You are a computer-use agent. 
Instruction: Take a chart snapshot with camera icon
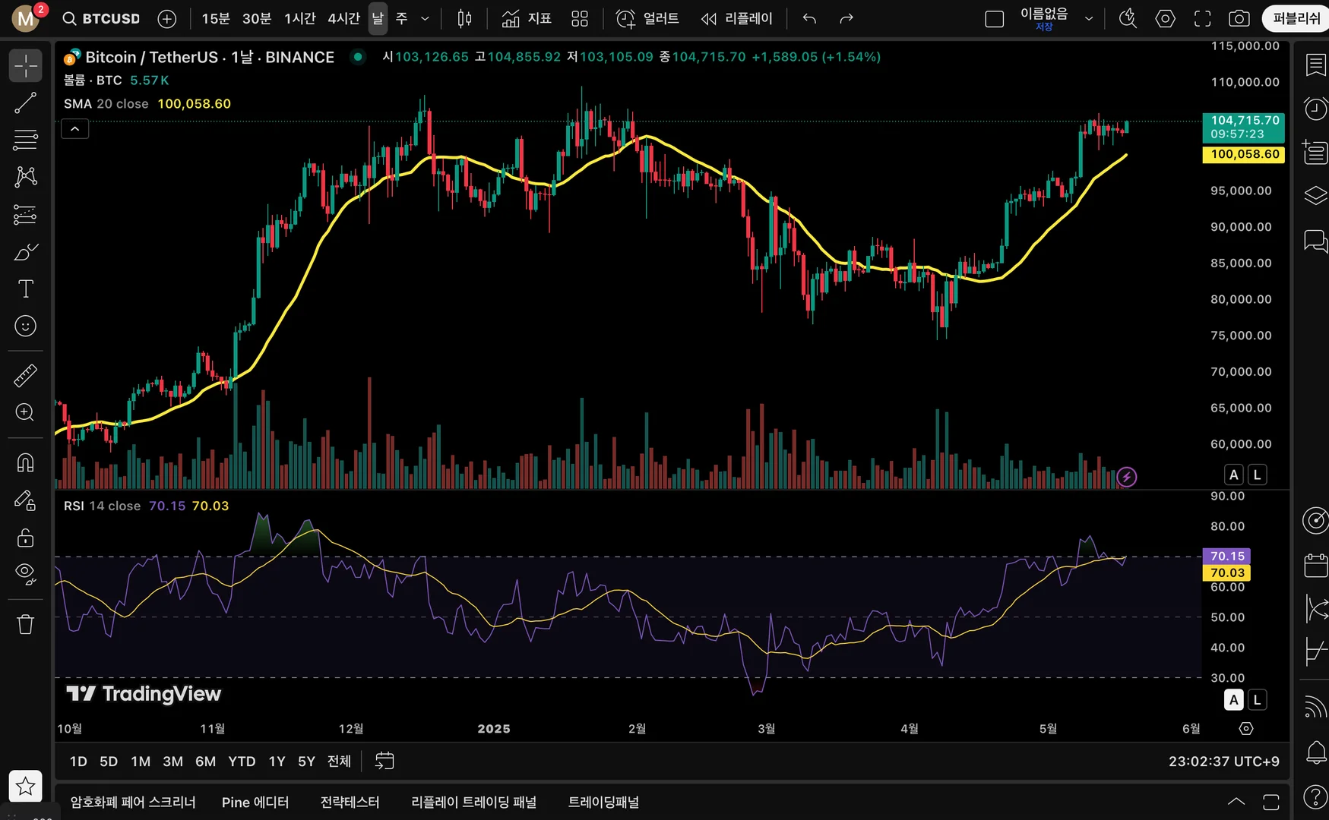coord(1239,18)
